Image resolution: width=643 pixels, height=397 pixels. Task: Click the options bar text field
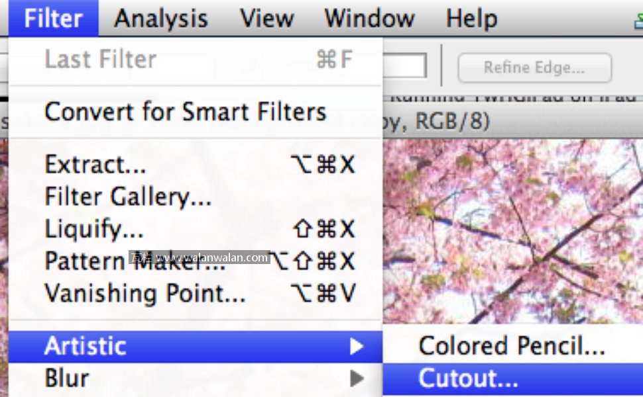(404, 66)
